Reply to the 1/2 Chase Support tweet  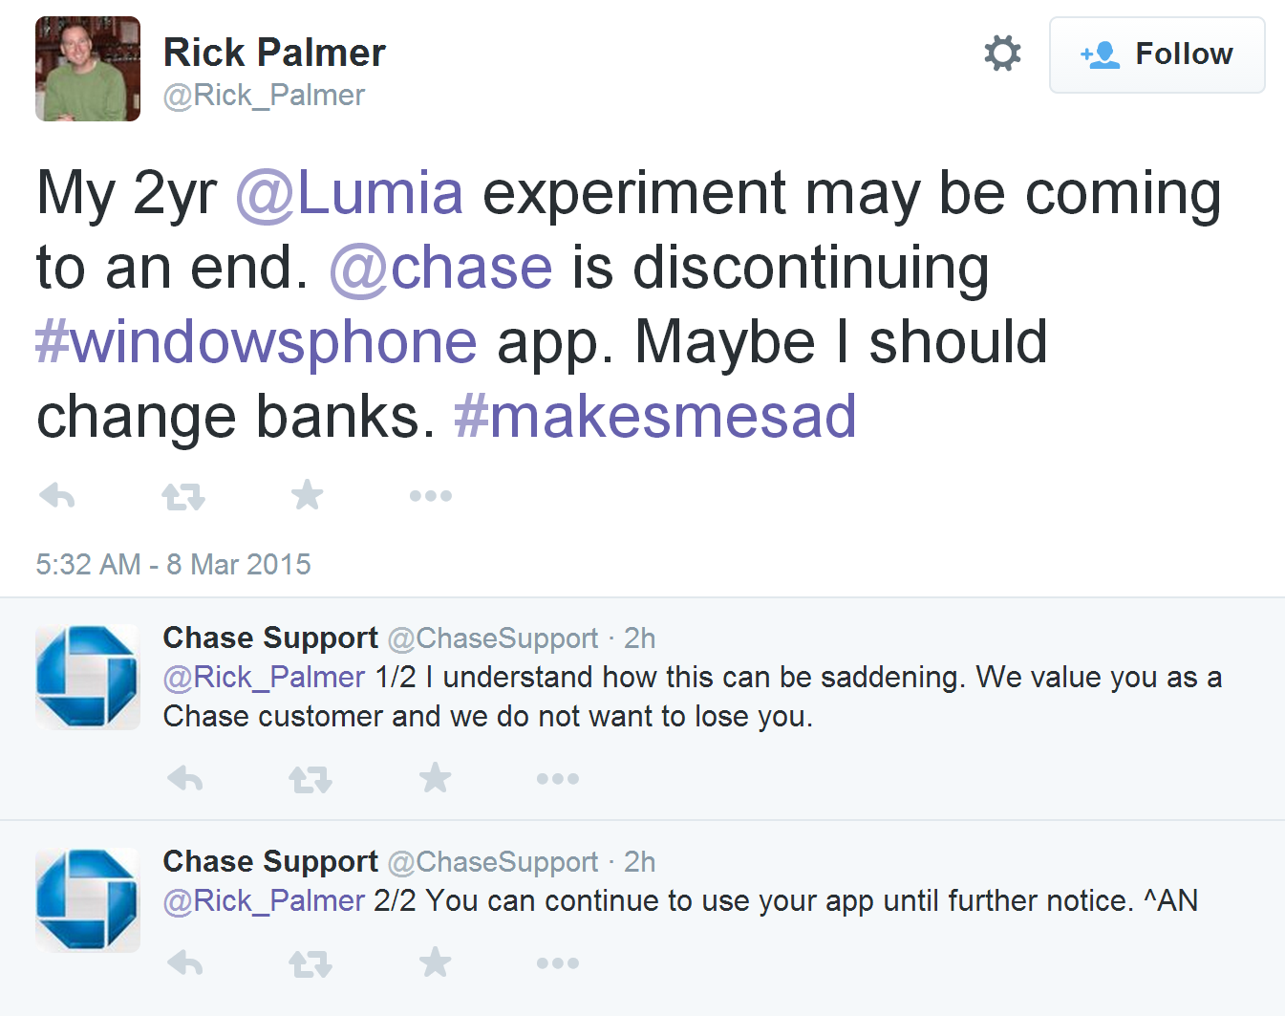click(x=184, y=779)
